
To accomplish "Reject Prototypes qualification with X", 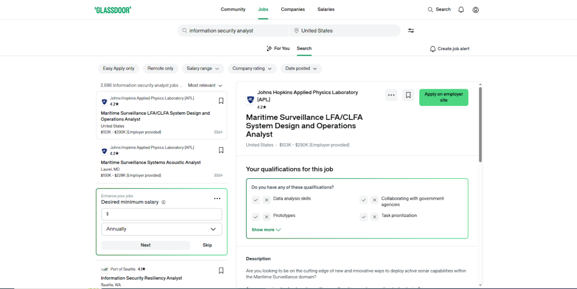I will point(267,217).
